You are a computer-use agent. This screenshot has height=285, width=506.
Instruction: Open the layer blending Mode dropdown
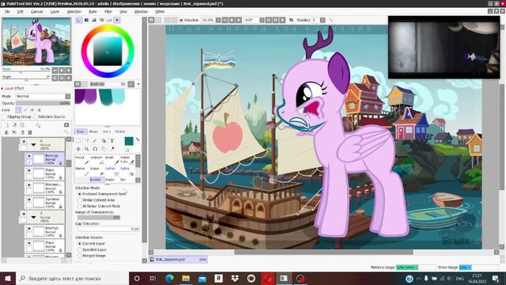pyautogui.click(x=67, y=97)
